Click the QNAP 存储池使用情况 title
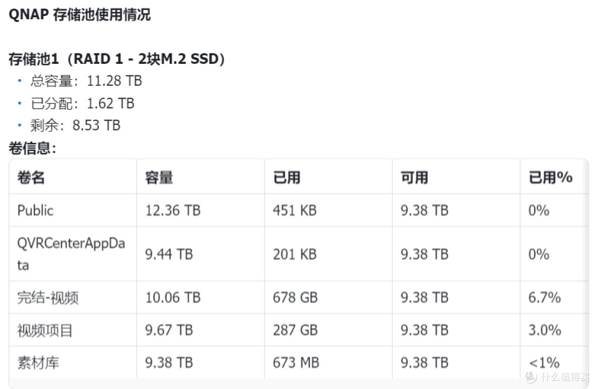The height and width of the screenshot is (389, 595). coord(80,15)
